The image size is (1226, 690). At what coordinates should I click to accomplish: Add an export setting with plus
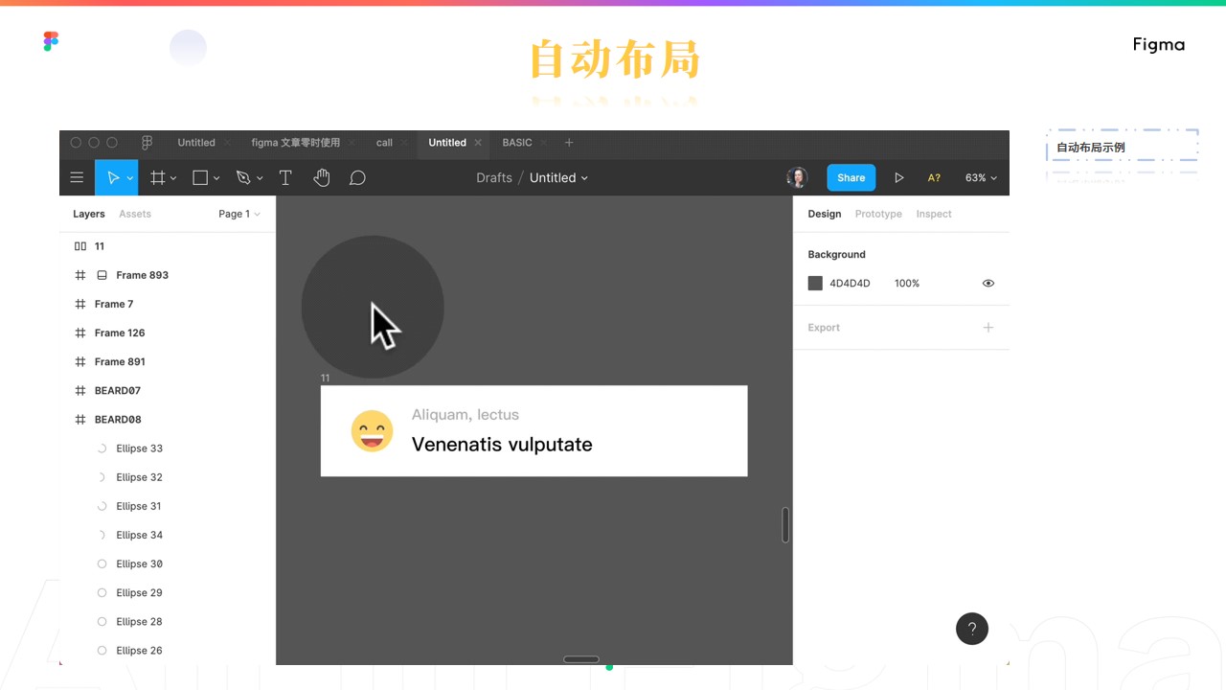988,328
